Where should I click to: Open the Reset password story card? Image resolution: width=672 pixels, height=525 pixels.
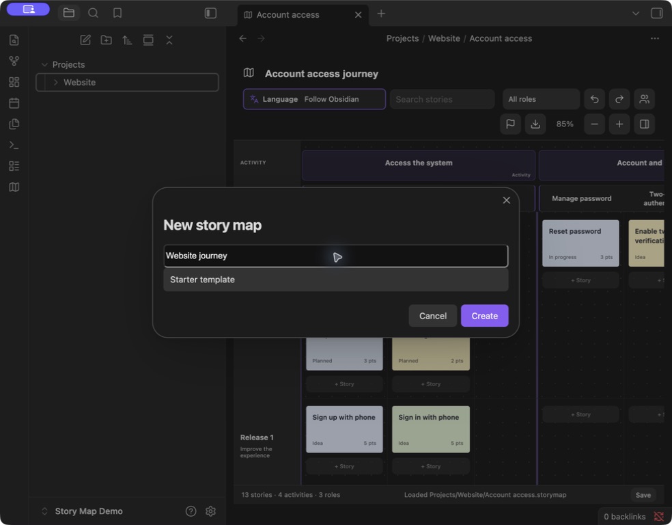[x=580, y=243]
